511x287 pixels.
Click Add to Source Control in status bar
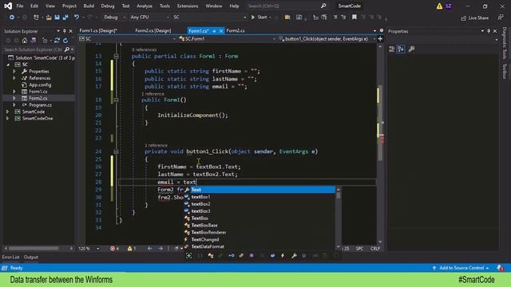[x=461, y=268]
